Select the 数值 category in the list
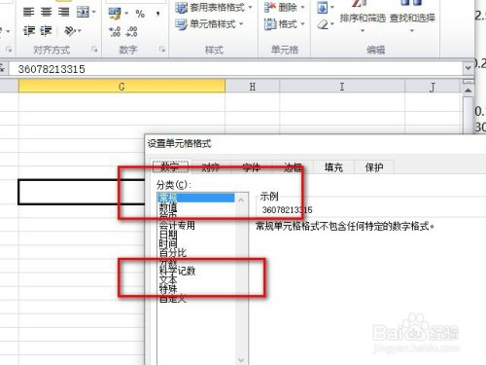Viewport: 486px width, 365px height. pyautogui.click(x=196, y=207)
